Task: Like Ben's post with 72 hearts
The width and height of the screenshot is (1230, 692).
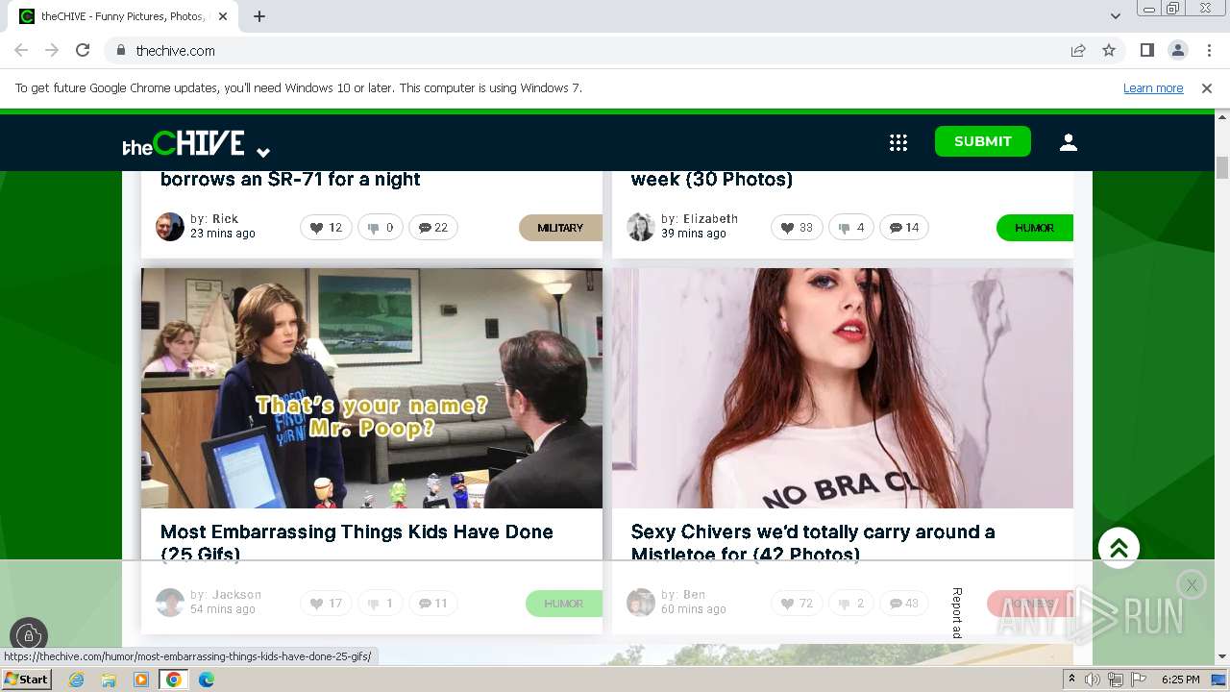Action: click(x=797, y=604)
